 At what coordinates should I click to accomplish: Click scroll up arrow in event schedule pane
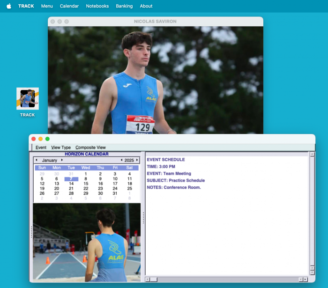click(313, 154)
